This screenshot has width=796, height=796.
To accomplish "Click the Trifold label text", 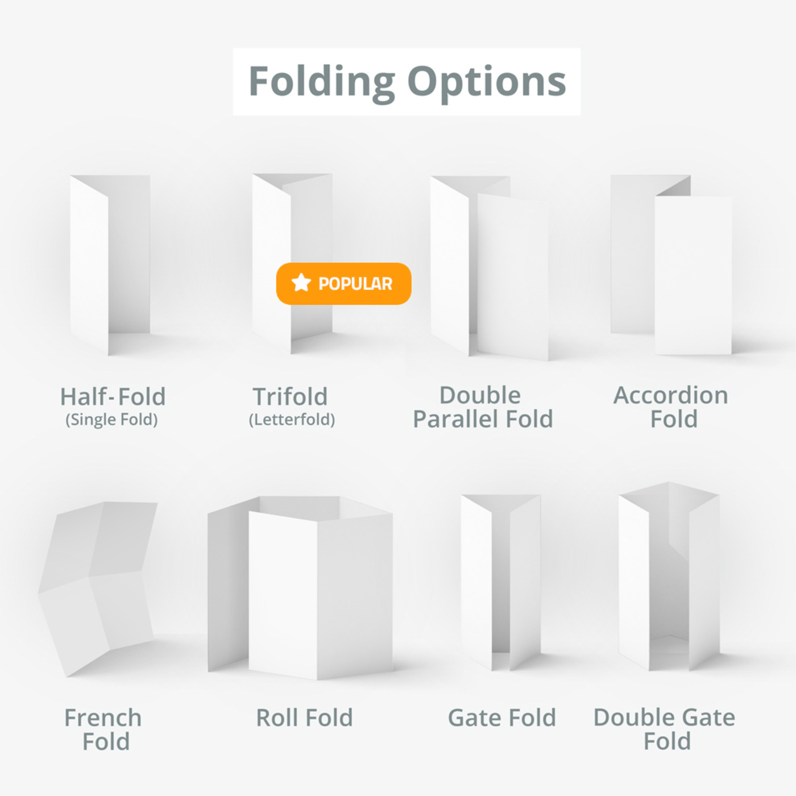I will coord(290,397).
